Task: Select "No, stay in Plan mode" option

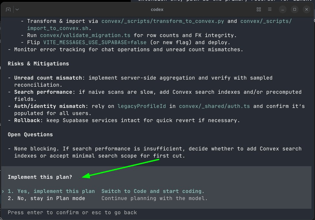Action: point(47,198)
